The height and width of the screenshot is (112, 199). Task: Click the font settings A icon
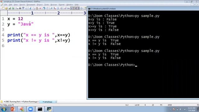(65, 8)
